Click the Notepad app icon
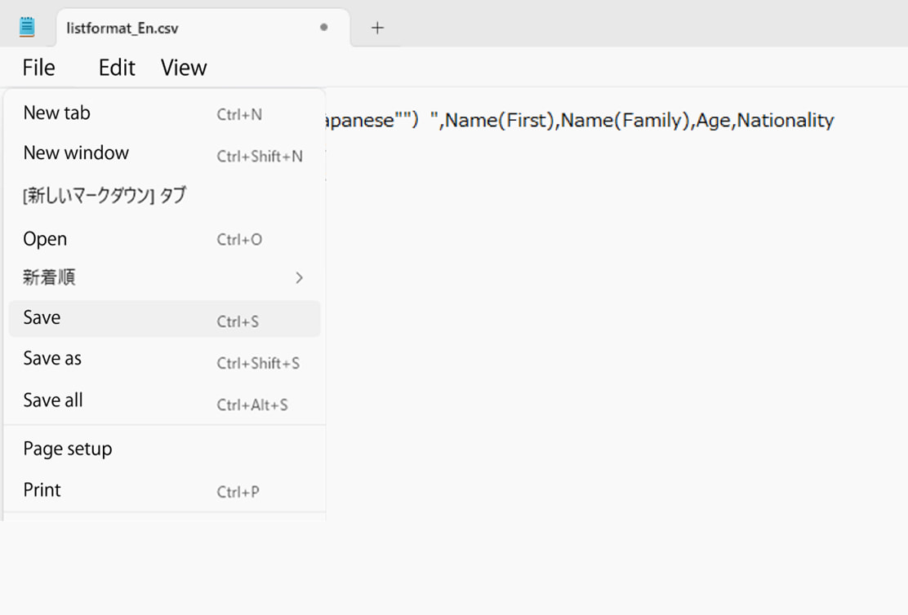 (x=27, y=25)
